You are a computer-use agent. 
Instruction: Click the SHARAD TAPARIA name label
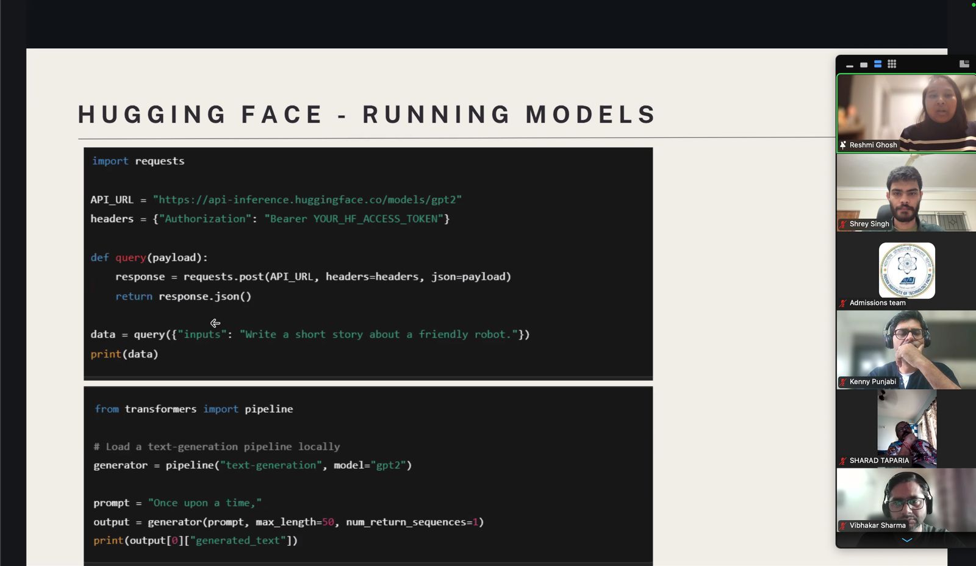(879, 461)
